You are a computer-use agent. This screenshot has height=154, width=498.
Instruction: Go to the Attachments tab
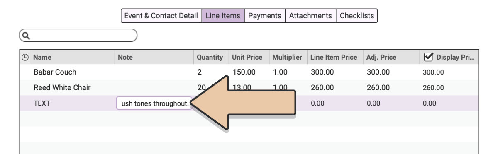(x=310, y=16)
